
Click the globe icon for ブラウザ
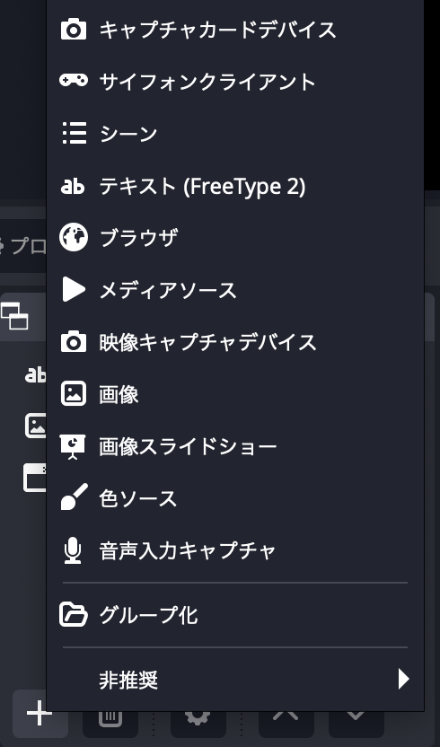click(74, 237)
